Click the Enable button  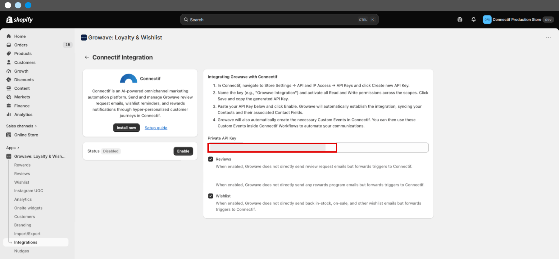tap(183, 151)
